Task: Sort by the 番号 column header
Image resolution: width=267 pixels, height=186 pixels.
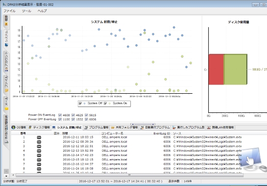Action: 23,133
